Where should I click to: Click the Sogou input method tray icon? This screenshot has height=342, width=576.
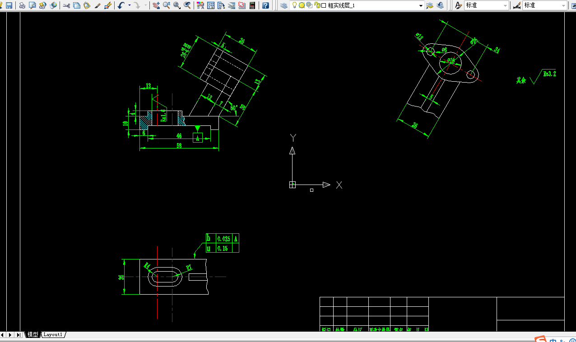pyautogui.click(x=540, y=339)
